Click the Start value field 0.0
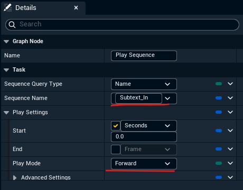243x190 pixels. [x=144, y=137]
